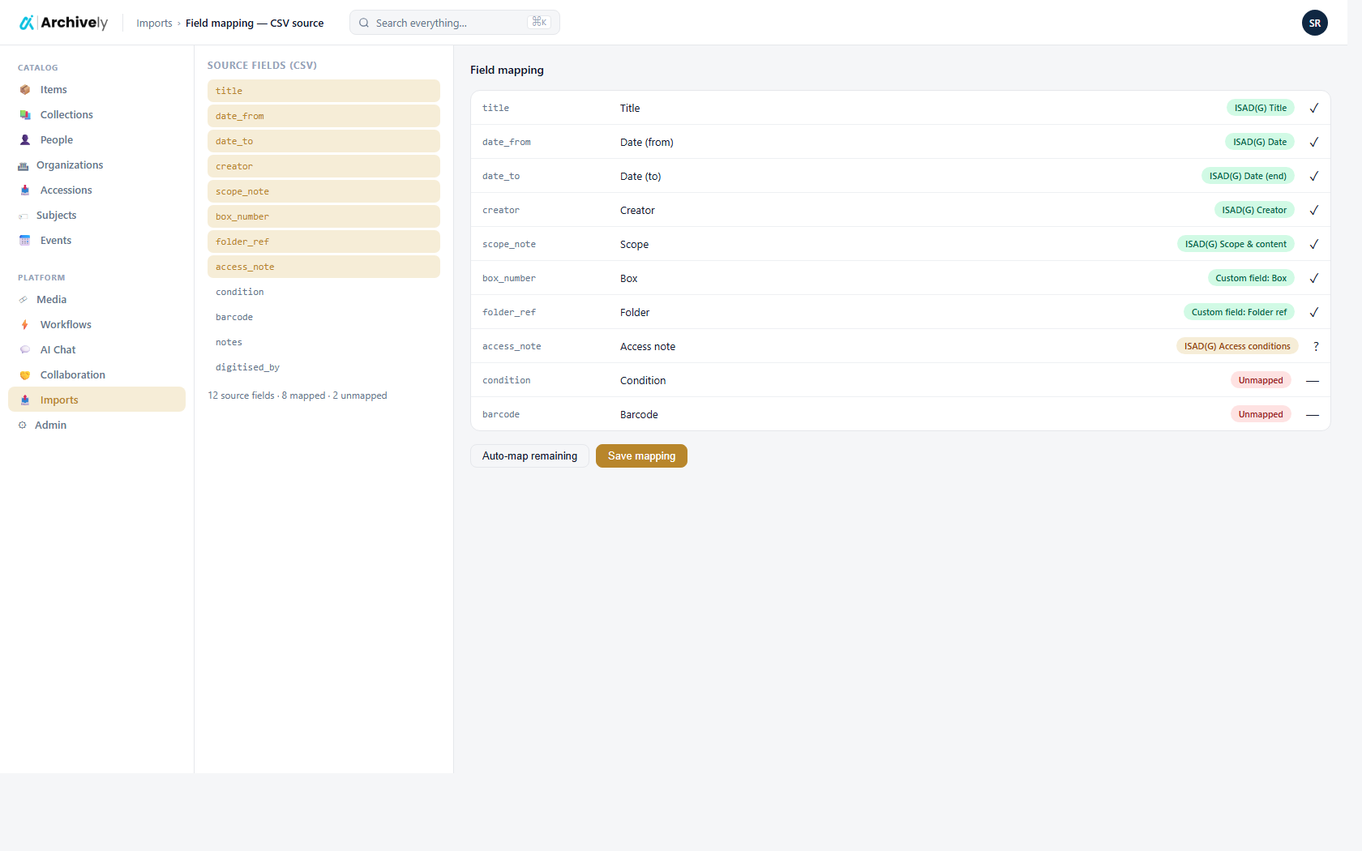This screenshot has width=1362, height=851.
Task: Click the Auto-map remaining button
Action: click(x=529, y=456)
